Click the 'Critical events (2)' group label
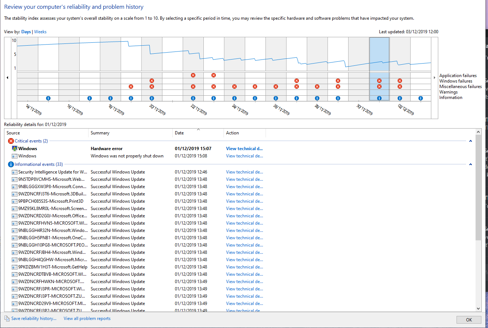The image size is (488, 328). (31, 141)
